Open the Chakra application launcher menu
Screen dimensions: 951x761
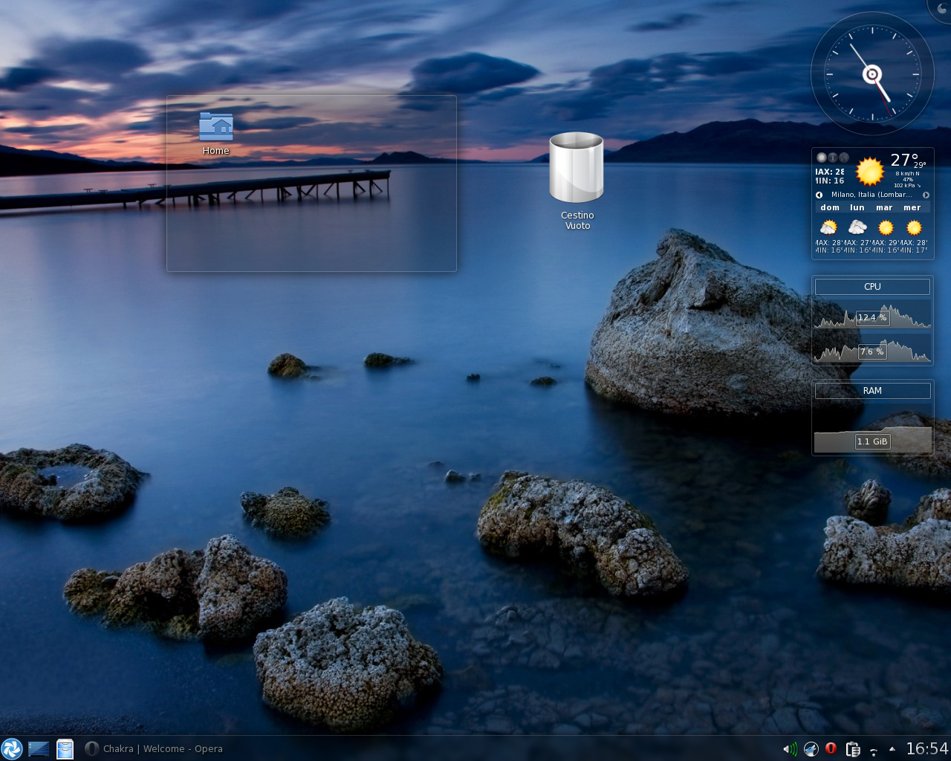coord(12,748)
